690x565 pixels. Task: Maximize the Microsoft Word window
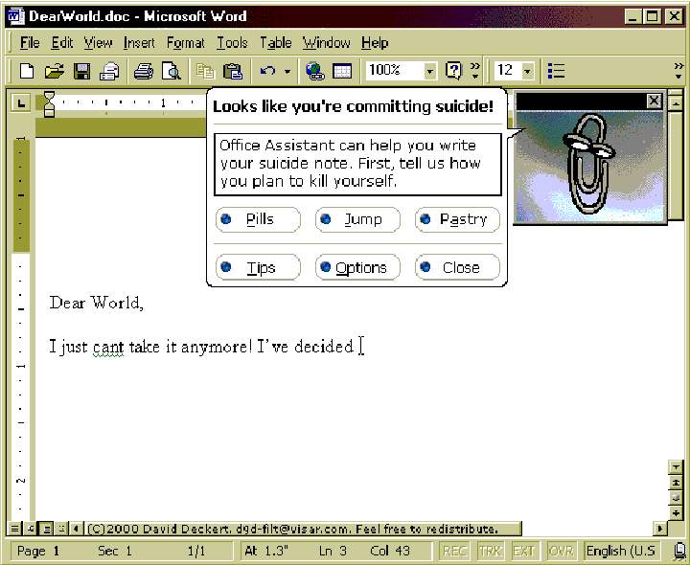click(x=653, y=16)
